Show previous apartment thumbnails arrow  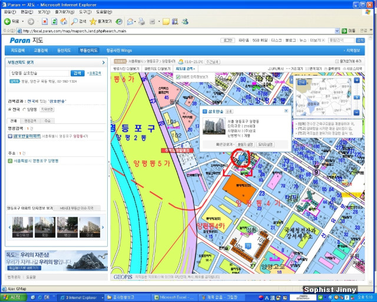pos(9,227)
